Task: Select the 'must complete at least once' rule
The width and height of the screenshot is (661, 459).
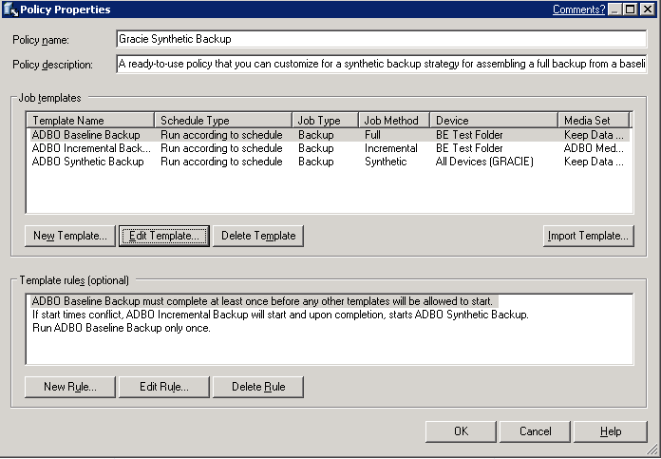Action: click(262, 301)
